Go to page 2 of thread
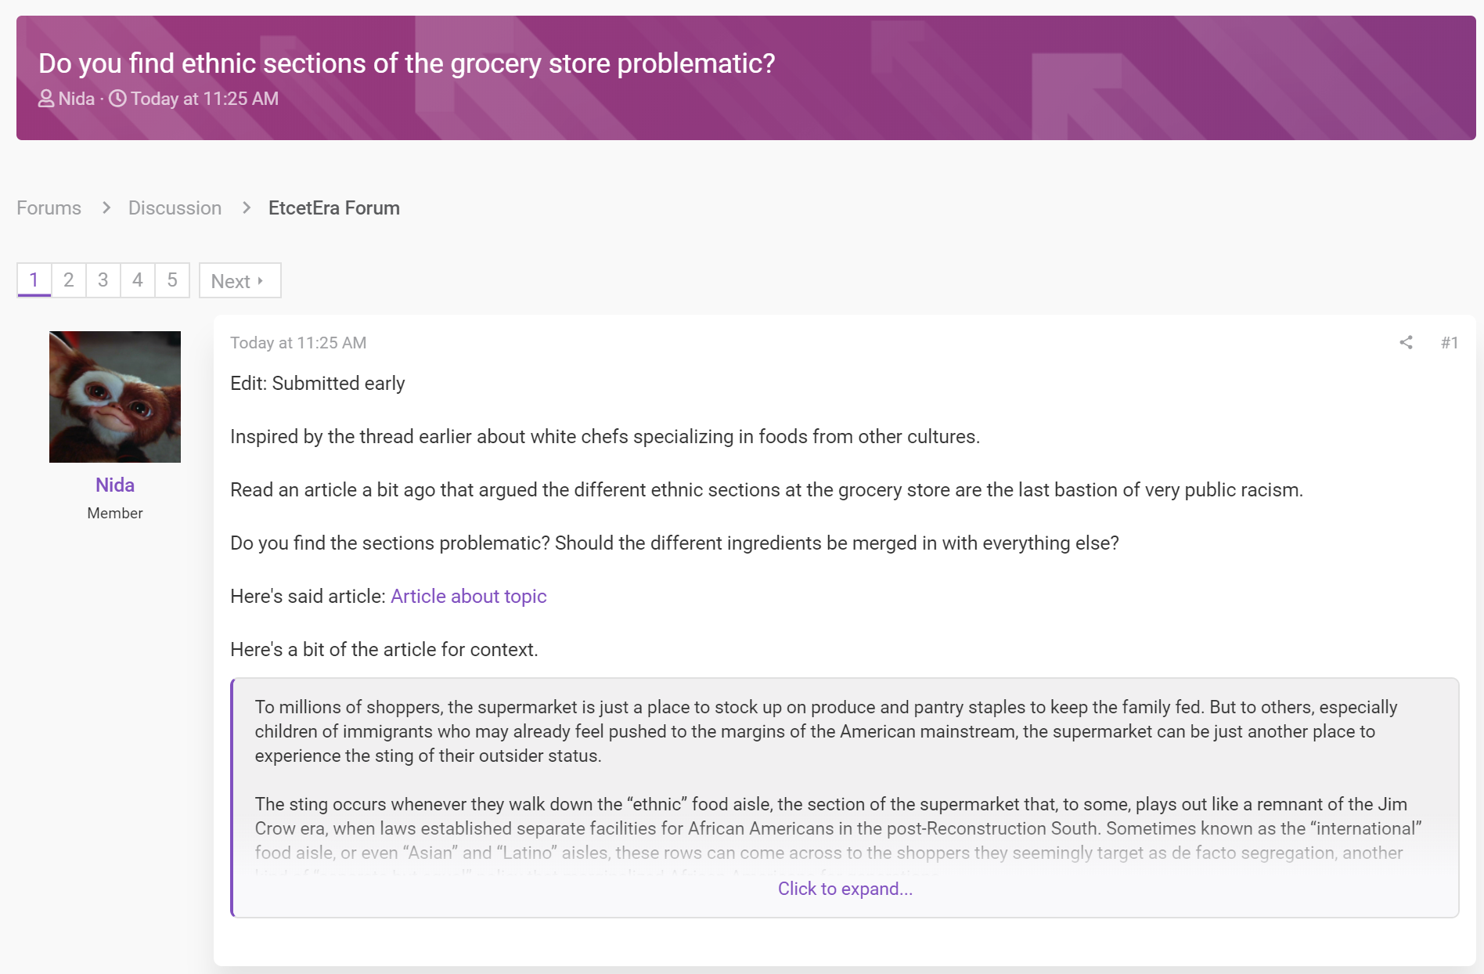 pos(69,280)
